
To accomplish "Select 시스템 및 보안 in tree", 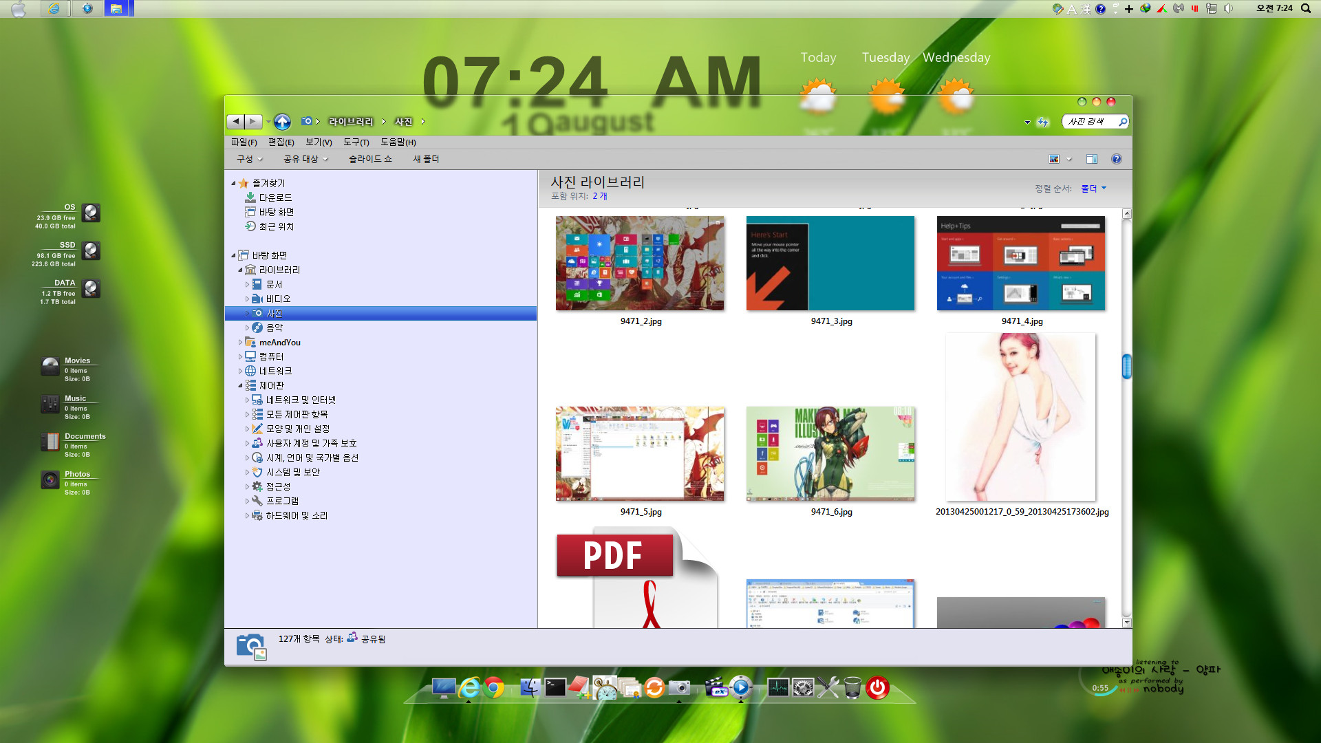I will [292, 472].
